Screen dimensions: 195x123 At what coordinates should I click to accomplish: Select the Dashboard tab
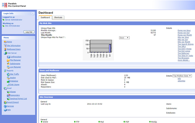45,17
